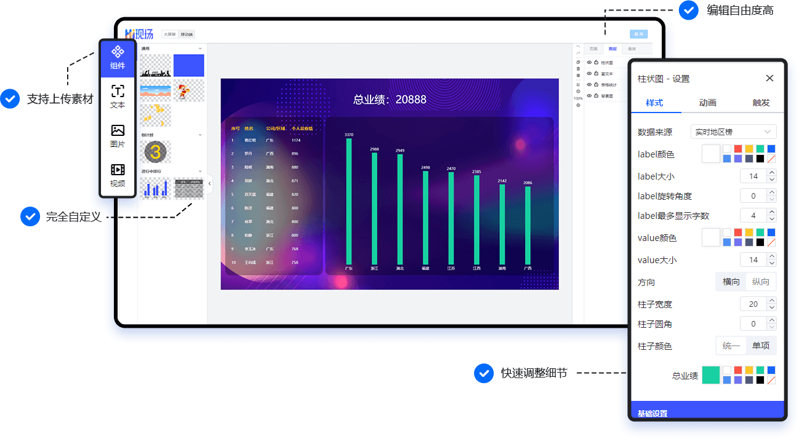Collapse the 倒计时 component section
This screenshot has width=799, height=439.
point(200,135)
